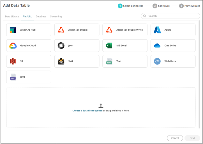Image resolution: width=203 pixels, height=144 pixels.
Task: Switch to the Data Library tab
Action: tap(12, 17)
